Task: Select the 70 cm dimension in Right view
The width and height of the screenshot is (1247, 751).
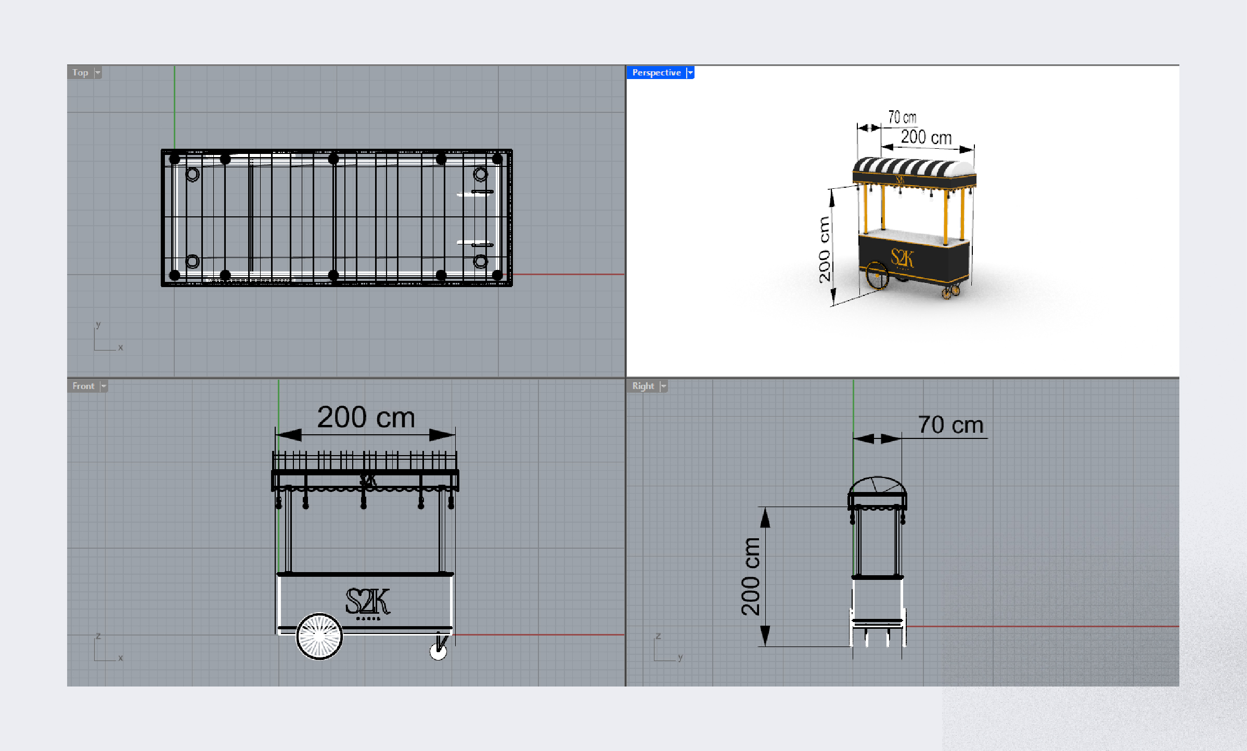Action: pyautogui.click(x=950, y=425)
